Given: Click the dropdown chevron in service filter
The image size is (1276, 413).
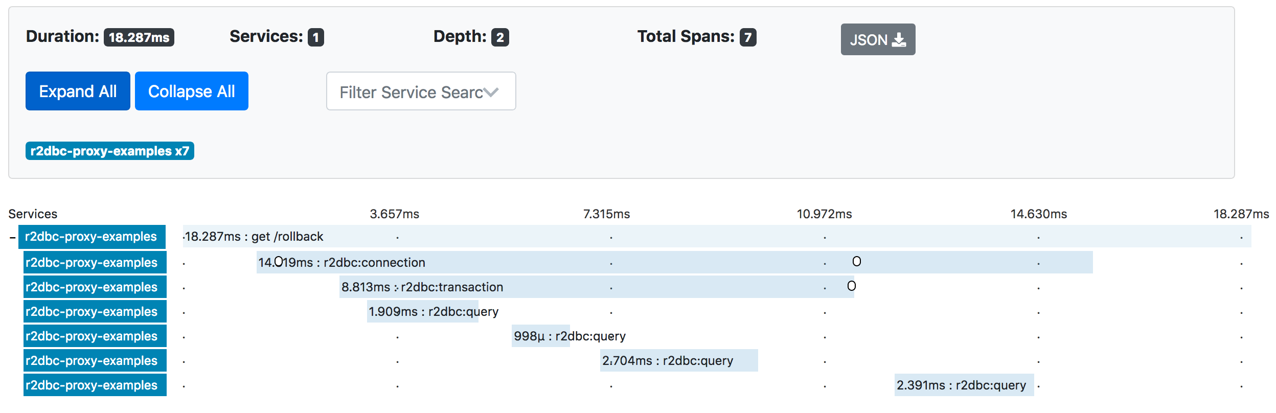Looking at the screenshot, I should pos(491,93).
